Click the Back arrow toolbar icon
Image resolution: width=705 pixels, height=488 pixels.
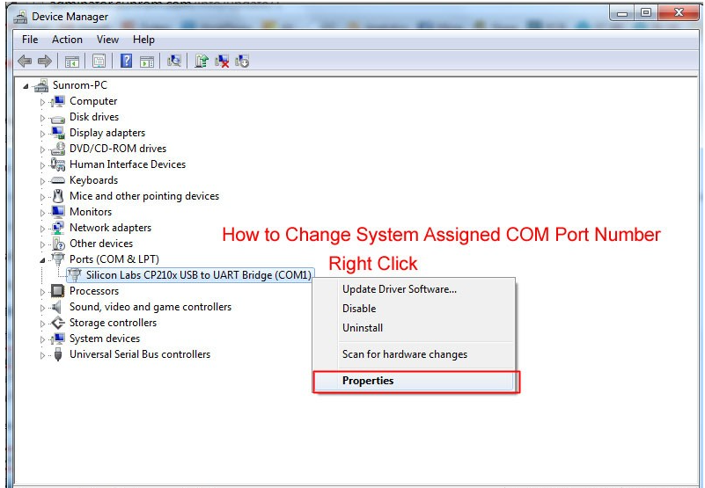[25, 61]
